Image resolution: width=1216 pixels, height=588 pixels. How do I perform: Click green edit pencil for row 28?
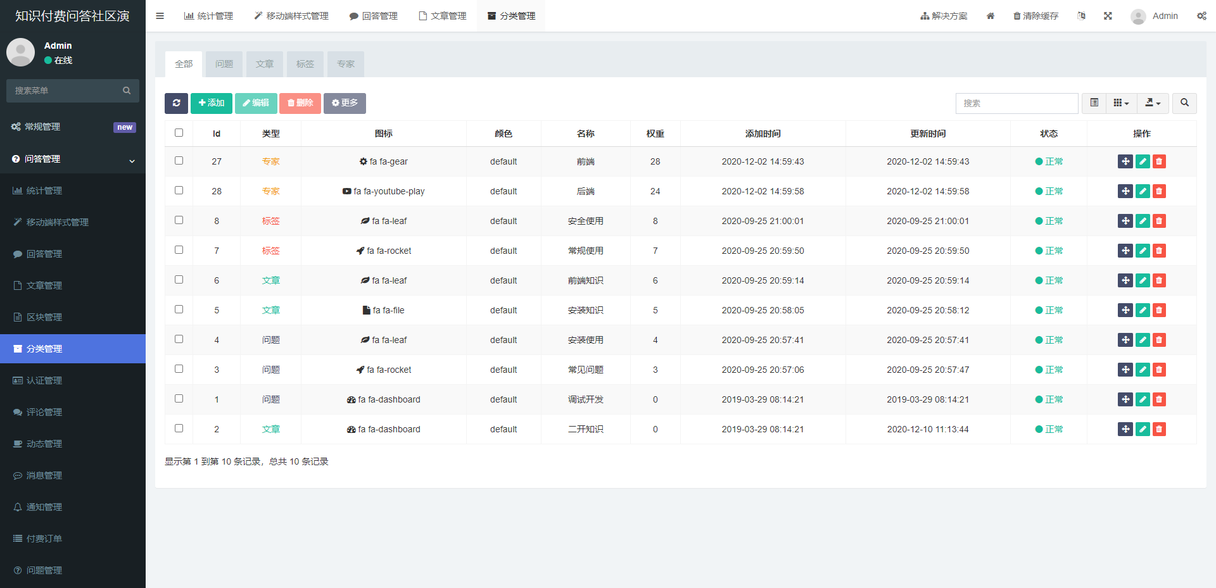1143,191
